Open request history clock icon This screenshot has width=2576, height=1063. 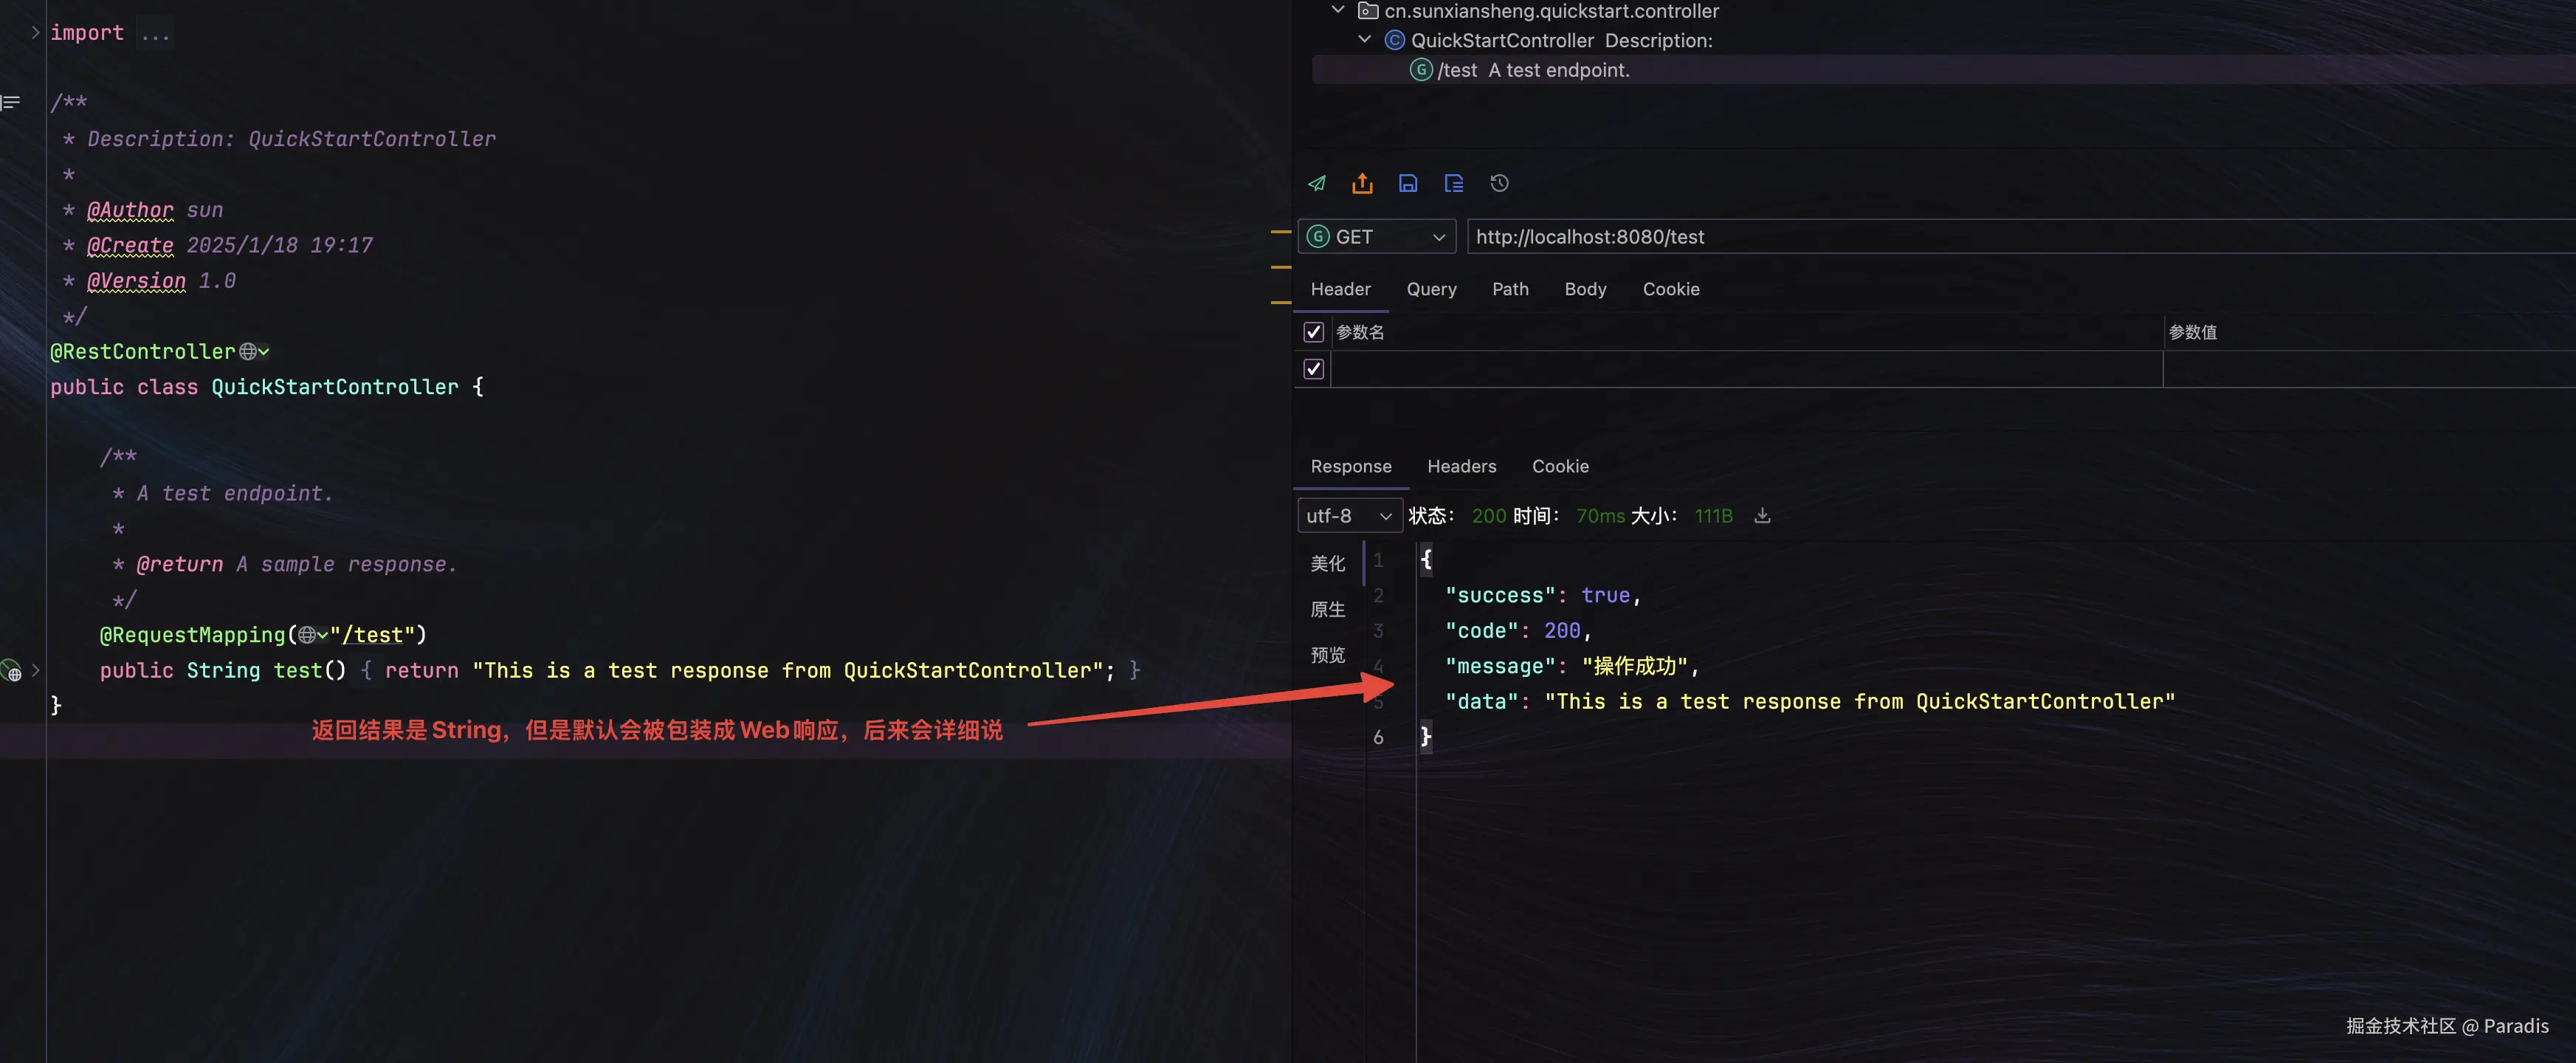point(1499,183)
